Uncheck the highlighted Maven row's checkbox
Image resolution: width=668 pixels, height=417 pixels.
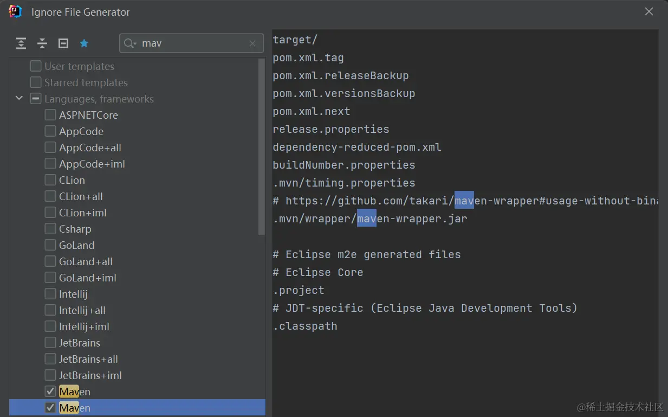[x=50, y=408]
